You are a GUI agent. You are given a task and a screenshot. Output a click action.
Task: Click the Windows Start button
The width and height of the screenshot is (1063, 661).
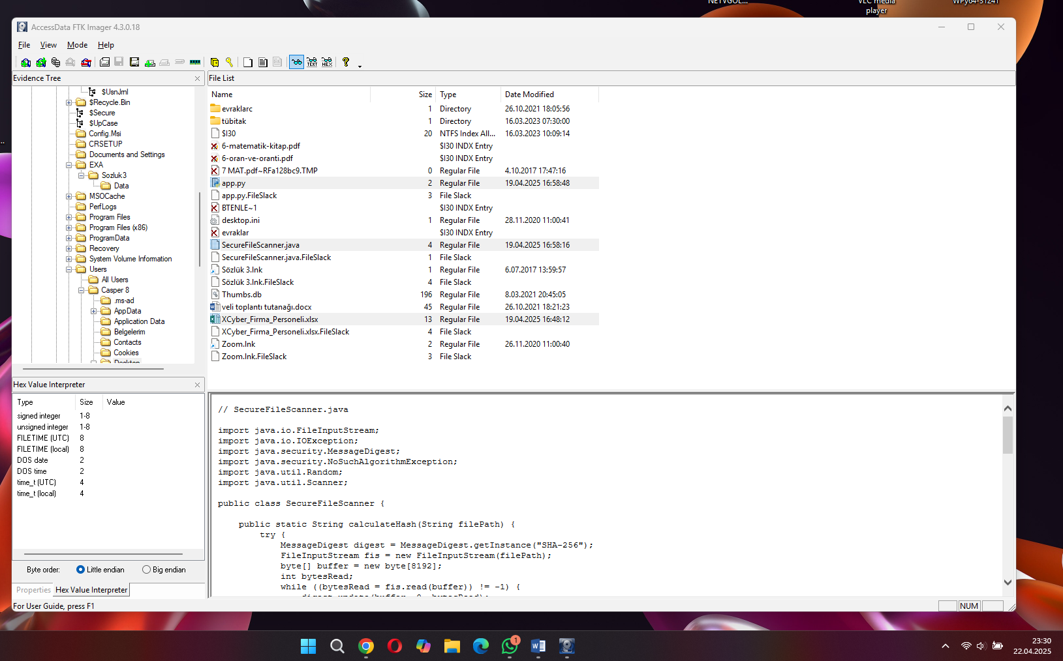click(x=308, y=646)
